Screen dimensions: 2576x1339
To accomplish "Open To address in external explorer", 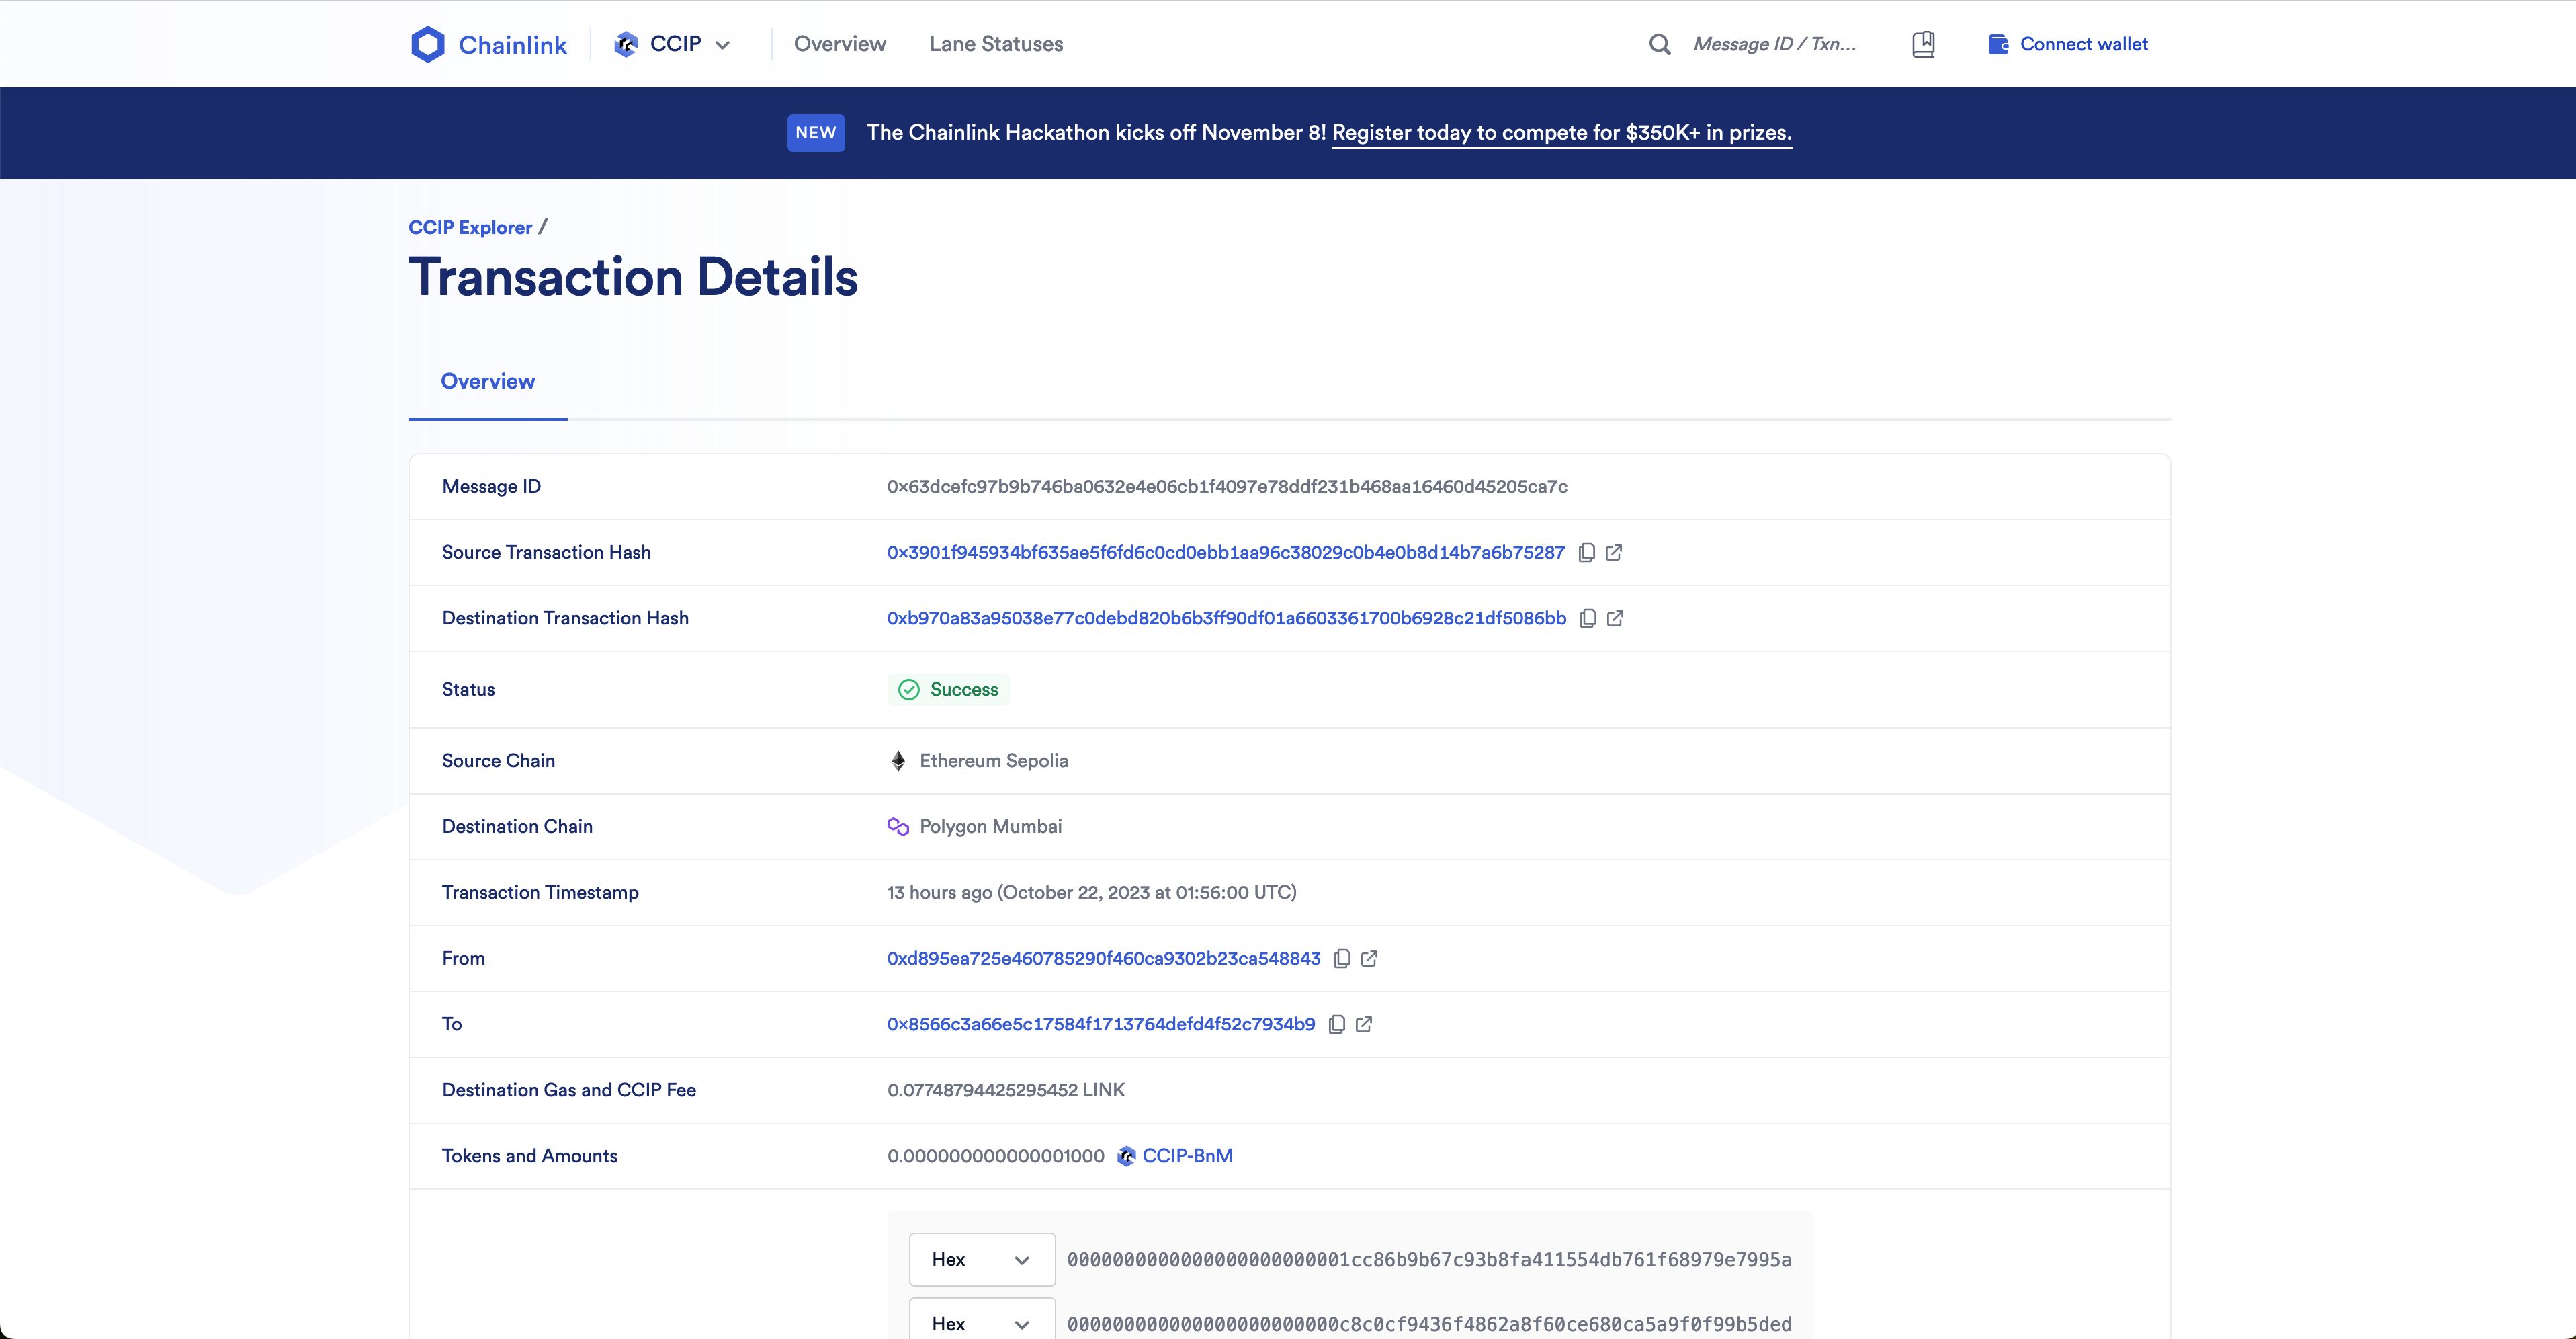I will point(1364,1025).
